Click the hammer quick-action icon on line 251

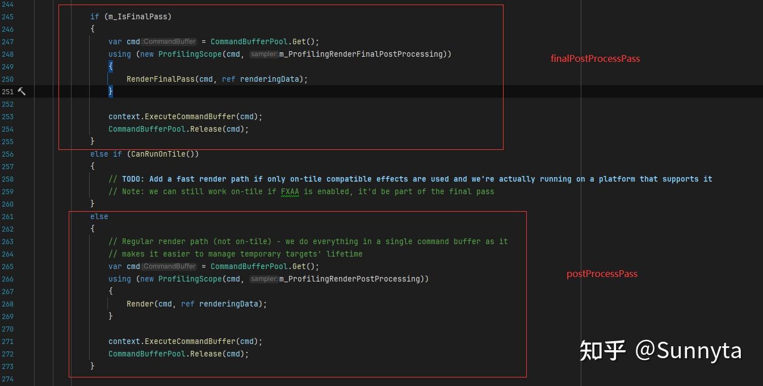point(22,91)
